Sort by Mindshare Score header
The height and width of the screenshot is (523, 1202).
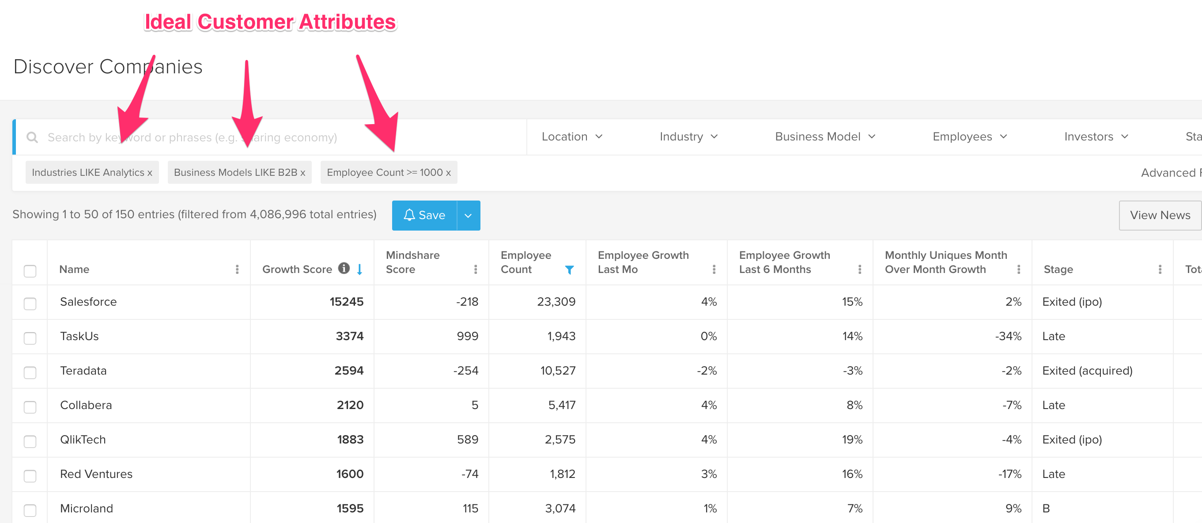[412, 262]
